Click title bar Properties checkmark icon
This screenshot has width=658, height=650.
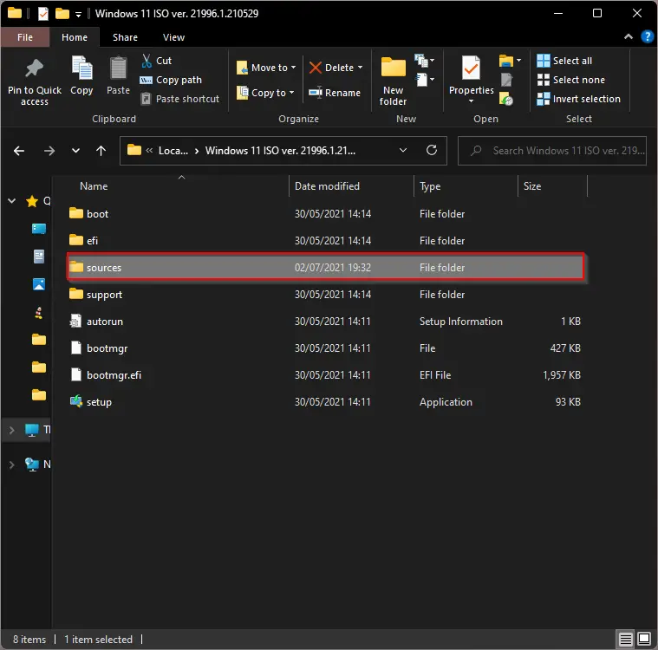click(x=42, y=14)
